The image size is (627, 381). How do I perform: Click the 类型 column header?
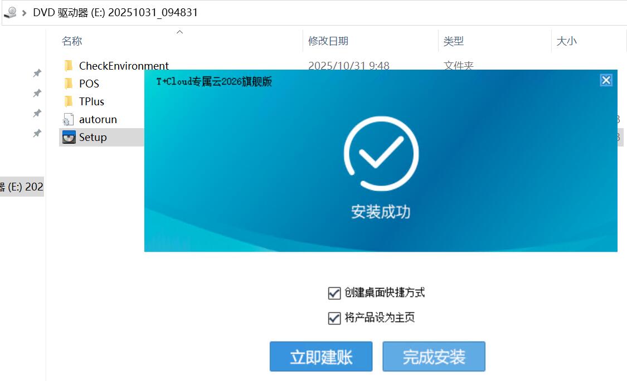click(x=453, y=41)
